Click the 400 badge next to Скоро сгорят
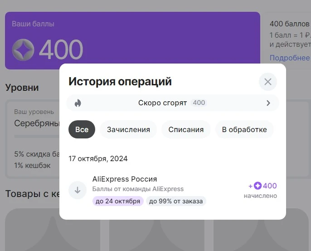This screenshot has height=251, width=311. [199, 103]
